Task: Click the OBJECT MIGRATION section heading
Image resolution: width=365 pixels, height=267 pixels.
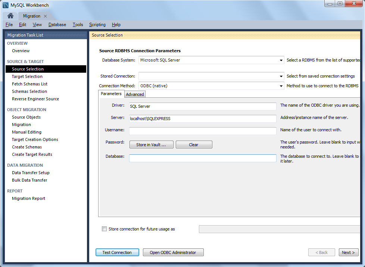Action: 26,110
